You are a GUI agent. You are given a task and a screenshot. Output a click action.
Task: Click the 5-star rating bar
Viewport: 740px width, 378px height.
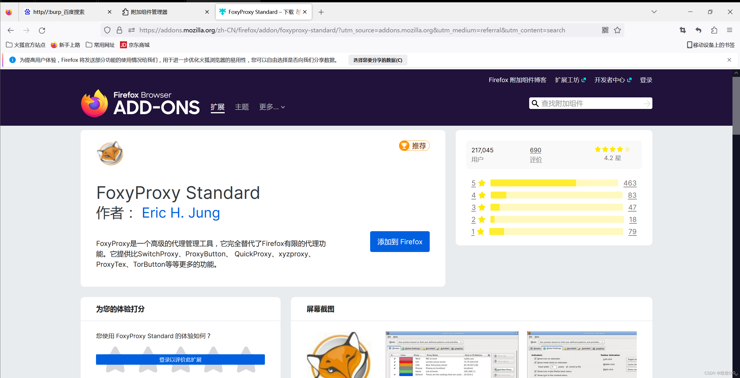click(554, 183)
